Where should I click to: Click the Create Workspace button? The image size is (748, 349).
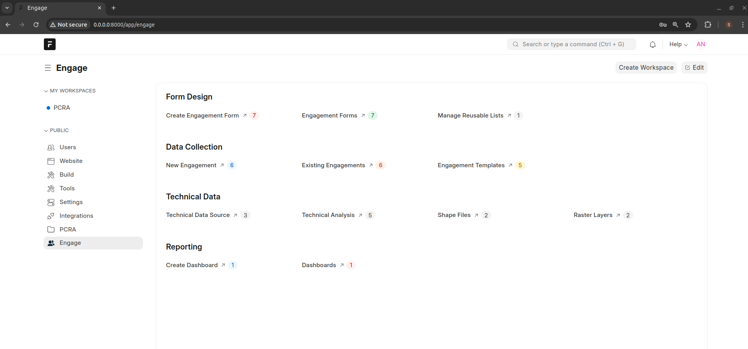click(x=646, y=67)
